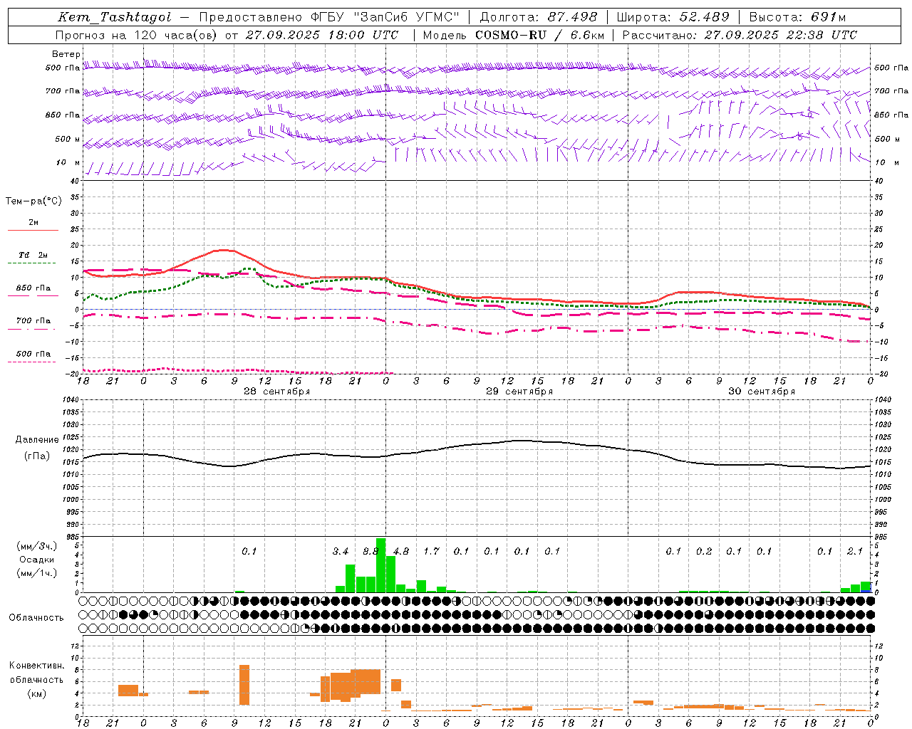Viewport: 912px width, 729px height.
Task: Click the dotted pink line sample under 500 гПа
Action: click(x=32, y=362)
